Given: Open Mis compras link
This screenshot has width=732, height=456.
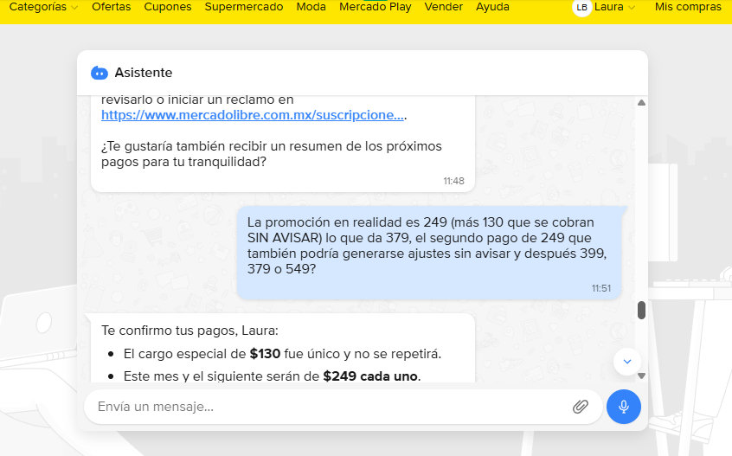Looking at the screenshot, I should 688,7.
